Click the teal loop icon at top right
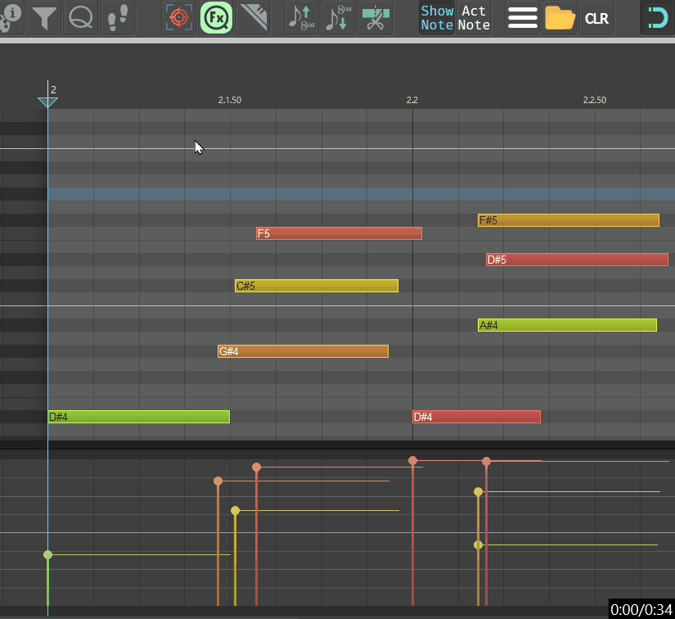 click(656, 18)
